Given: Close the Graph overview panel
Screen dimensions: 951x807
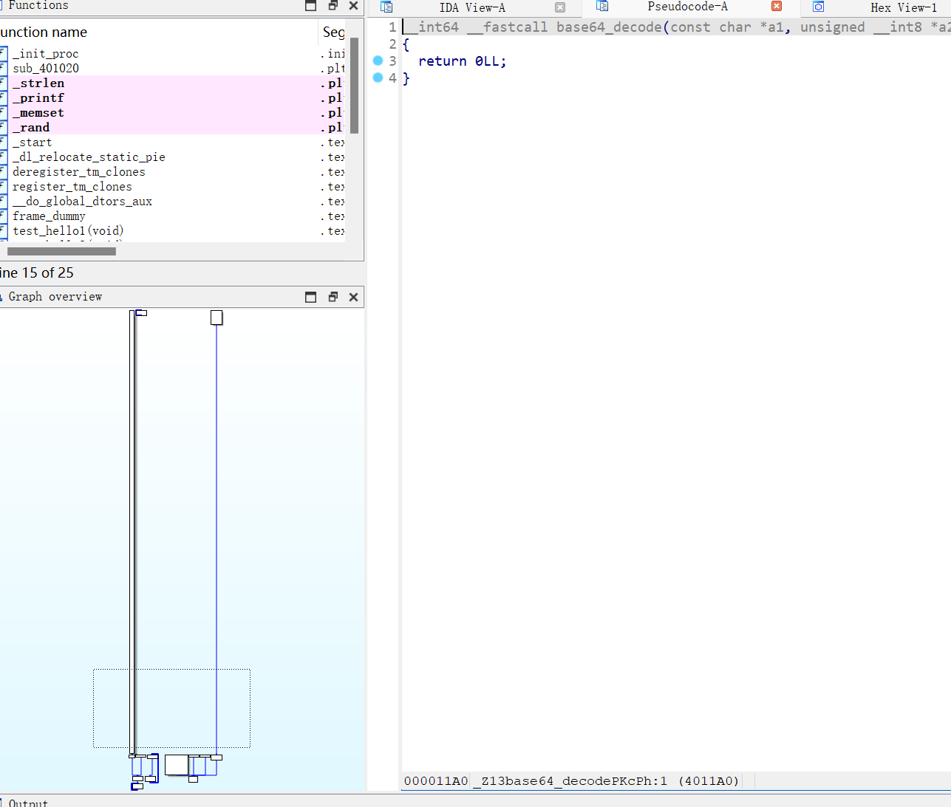Looking at the screenshot, I should pos(353,297).
